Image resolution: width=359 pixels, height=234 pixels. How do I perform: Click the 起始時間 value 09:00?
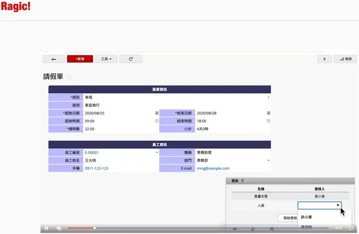(90, 121)
